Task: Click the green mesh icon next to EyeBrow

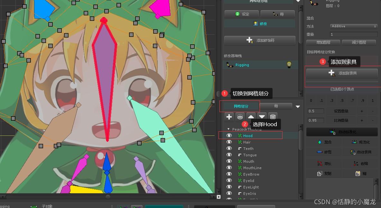Action: click(240, 174)
